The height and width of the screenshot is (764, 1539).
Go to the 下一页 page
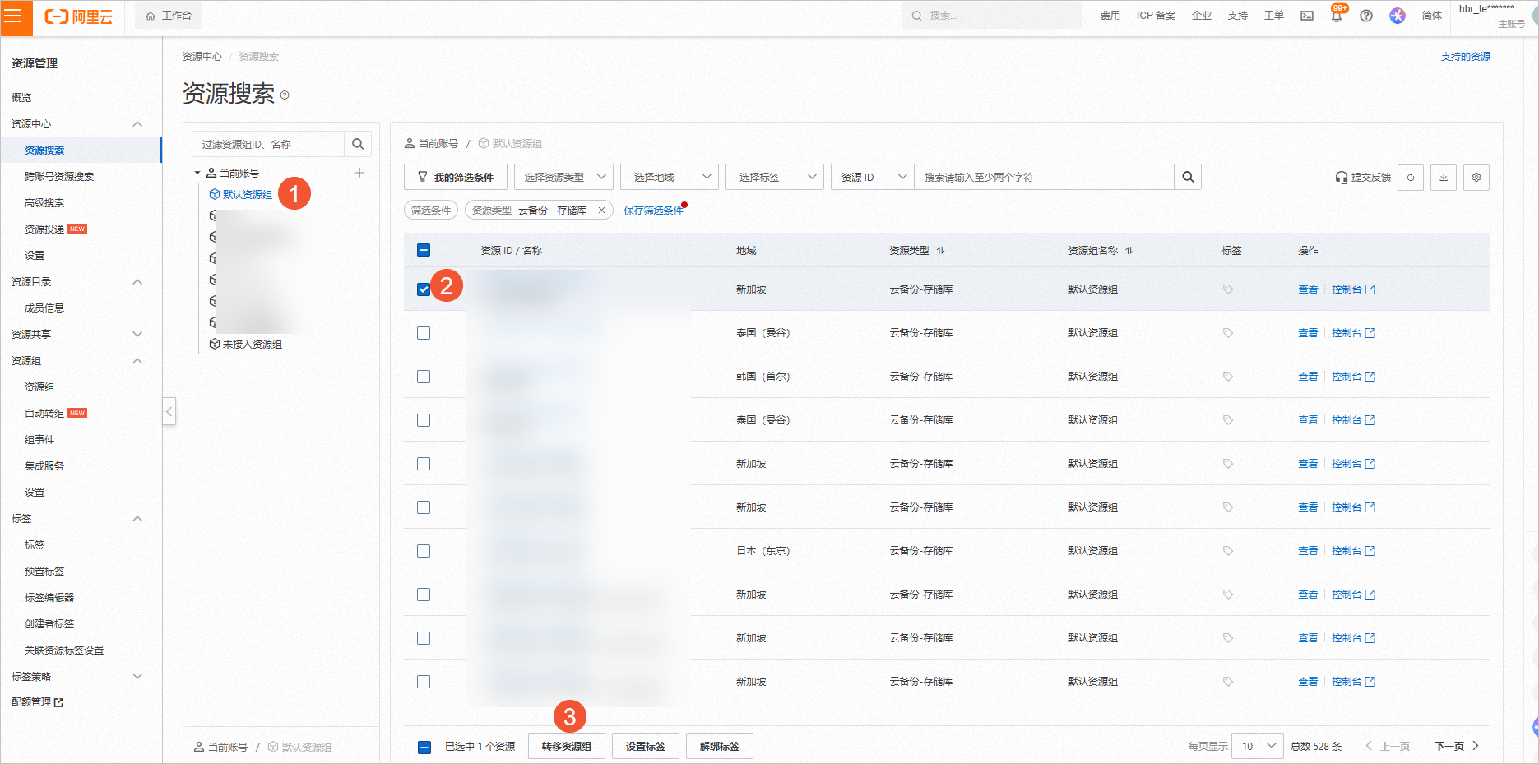(1457, 746)
